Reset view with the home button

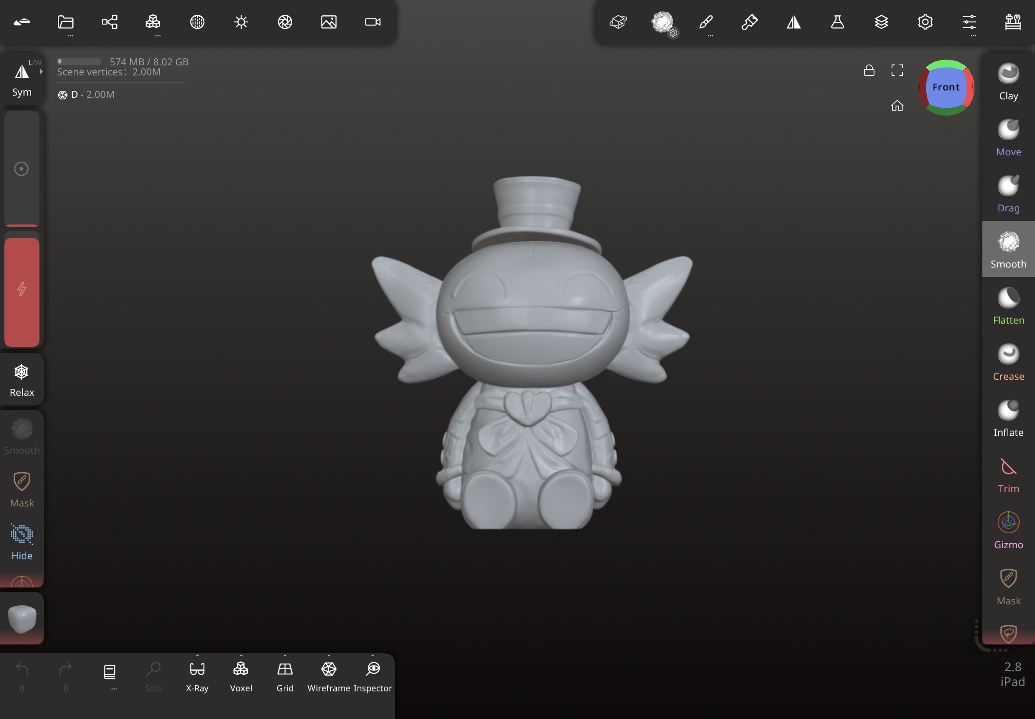pyautogui.click(x=897, y=105)
